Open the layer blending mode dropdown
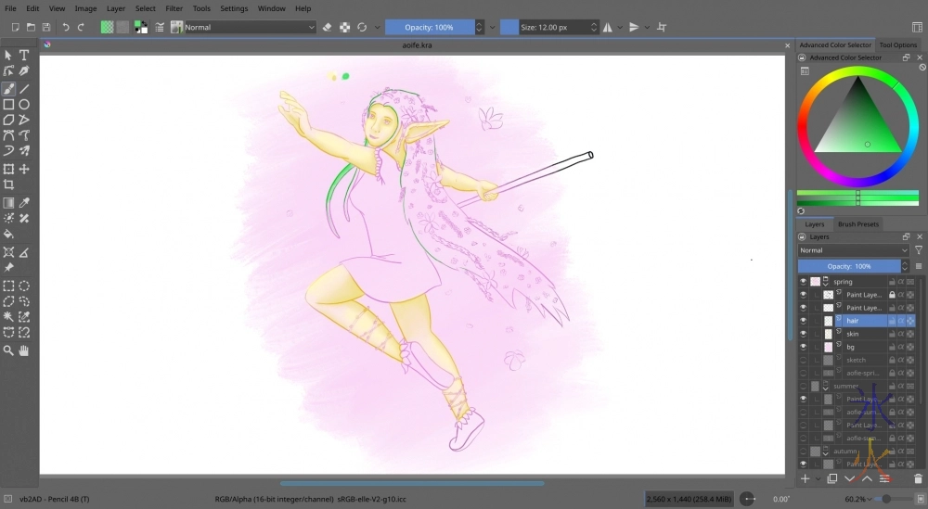Screen dimensions: 928x509 tap(854, 250)
